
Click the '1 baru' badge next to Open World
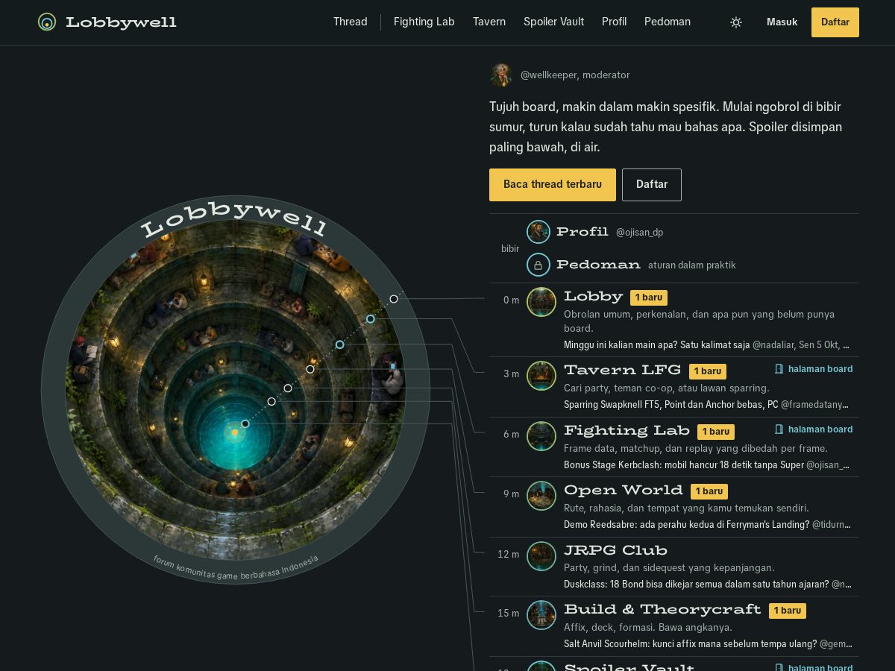point(709,491)
